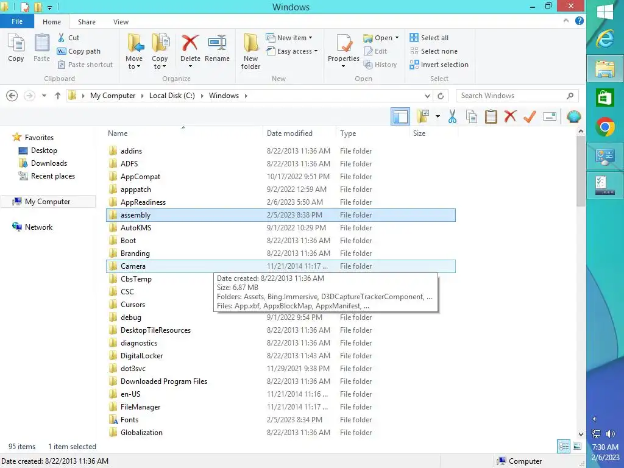Click the Rename ribbon icon
This screenshot has height=468, width=624.
217,43
